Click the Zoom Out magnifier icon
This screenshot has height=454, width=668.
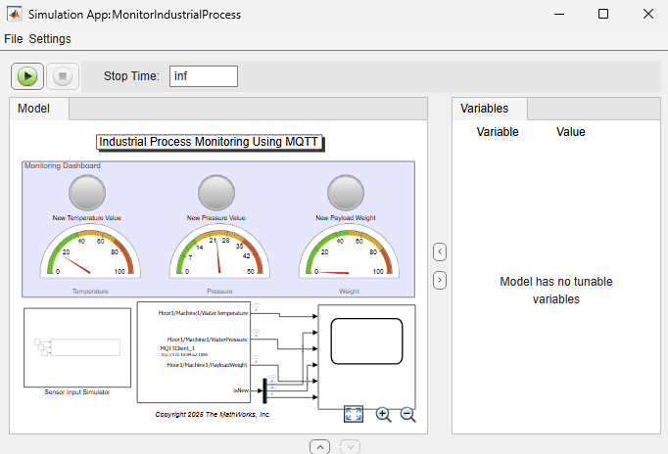[x=407, y=414]
